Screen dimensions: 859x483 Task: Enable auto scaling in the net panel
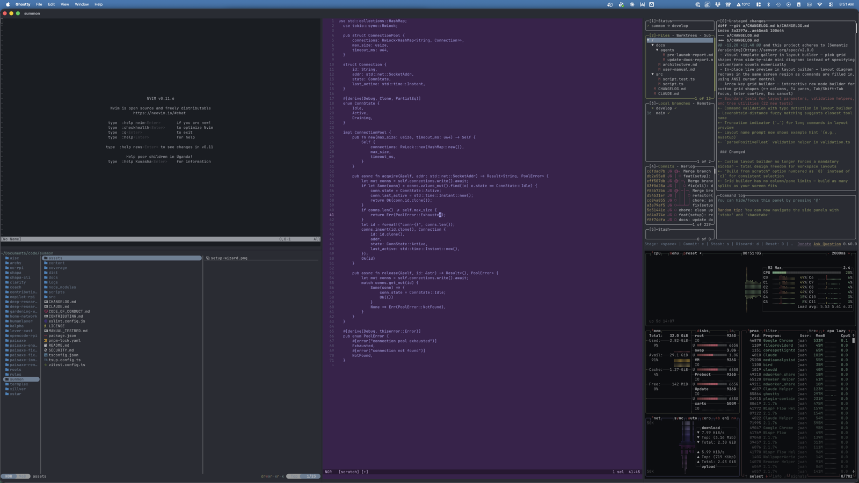[x=693, y=418]
